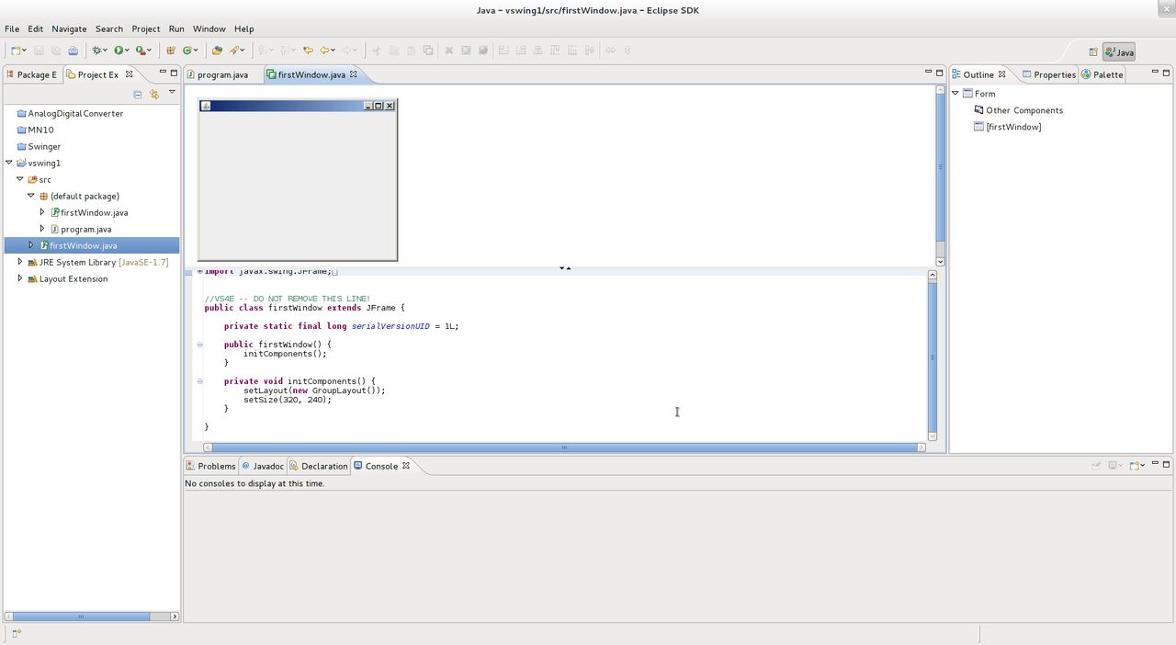The image size is (1176, 645).
Task: Click the Display Selected Console icon
Action: (1113, 466)
